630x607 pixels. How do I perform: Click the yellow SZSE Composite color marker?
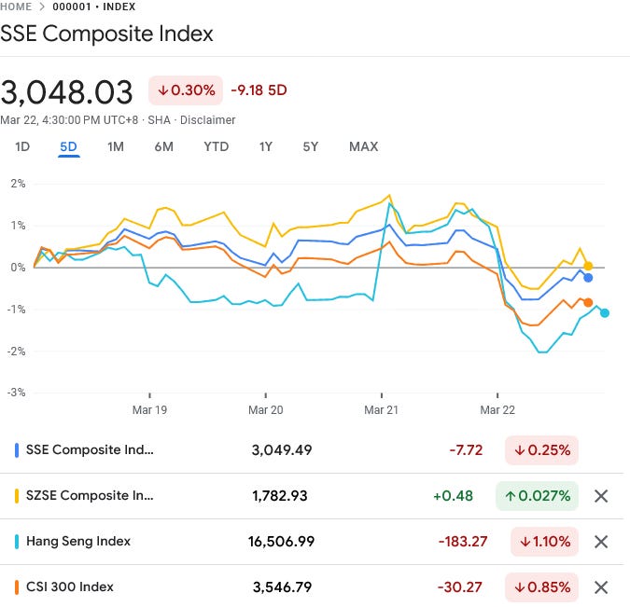point(17,496)
